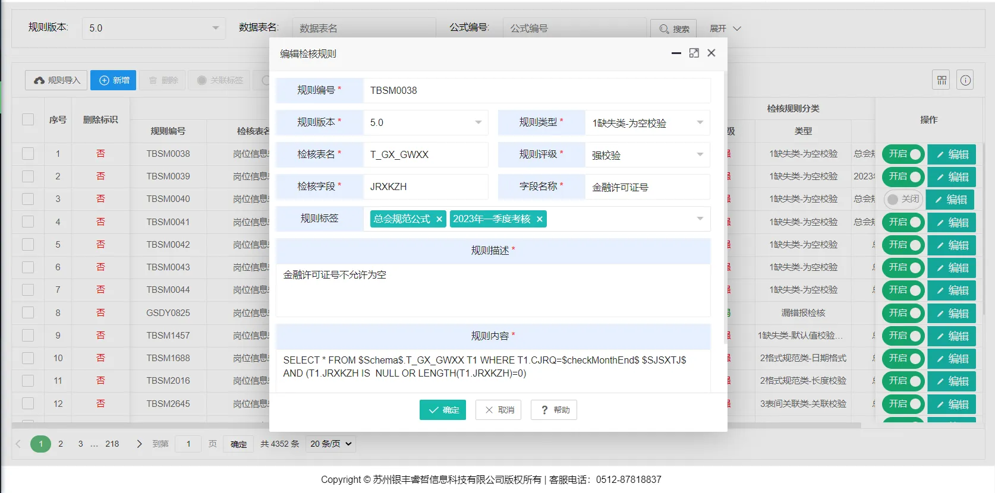Open the 规则类型 dropdown
The height and width of the screenshot is (493, 995).
click(x=647, y=123)
